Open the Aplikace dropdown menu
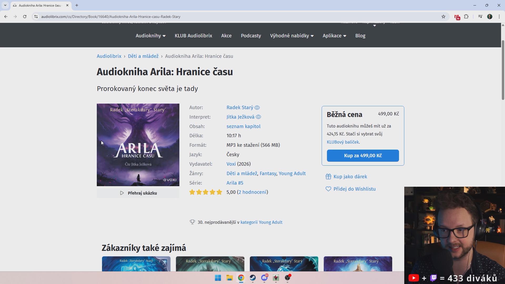 (x=334, y=36)
